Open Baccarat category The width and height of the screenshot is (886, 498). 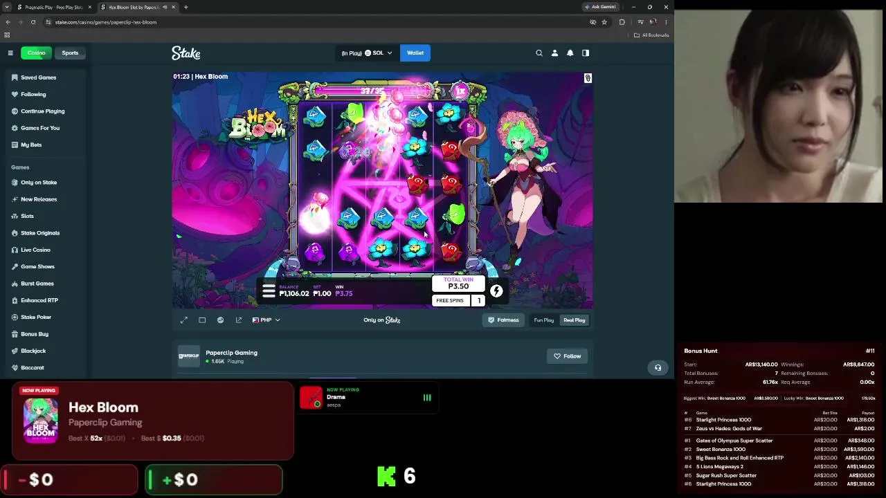(33, 368)
